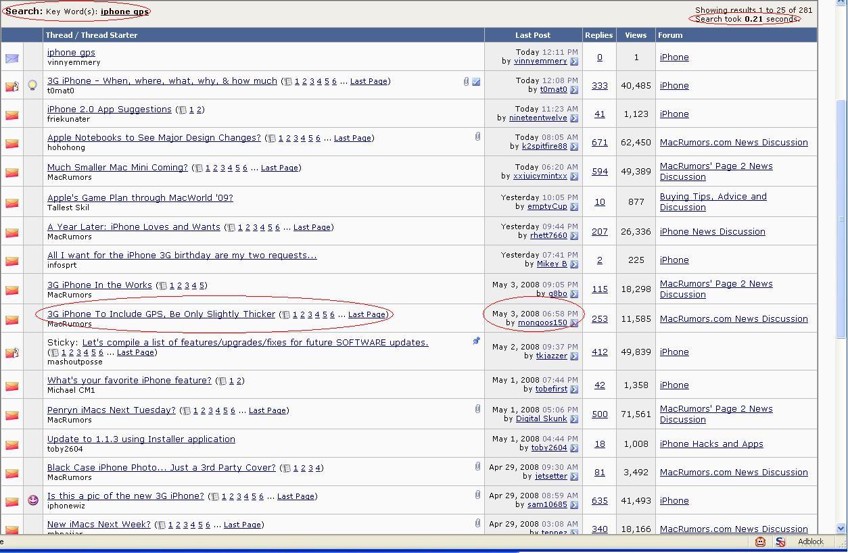848x553 pixels.
Task: Open 'Update to 1.1.3 using Installer application'
Action: pyautogui.click(x=141, y=439)
